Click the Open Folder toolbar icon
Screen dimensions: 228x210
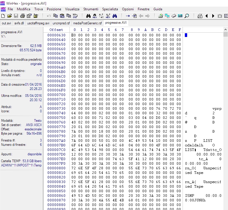pos(36,16)
